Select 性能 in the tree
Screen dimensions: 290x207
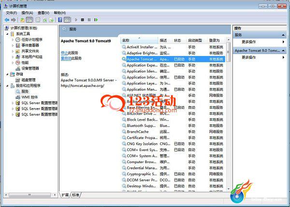pos(25,63)
